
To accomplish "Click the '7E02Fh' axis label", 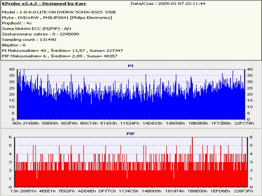I will [x=67, y=191].
